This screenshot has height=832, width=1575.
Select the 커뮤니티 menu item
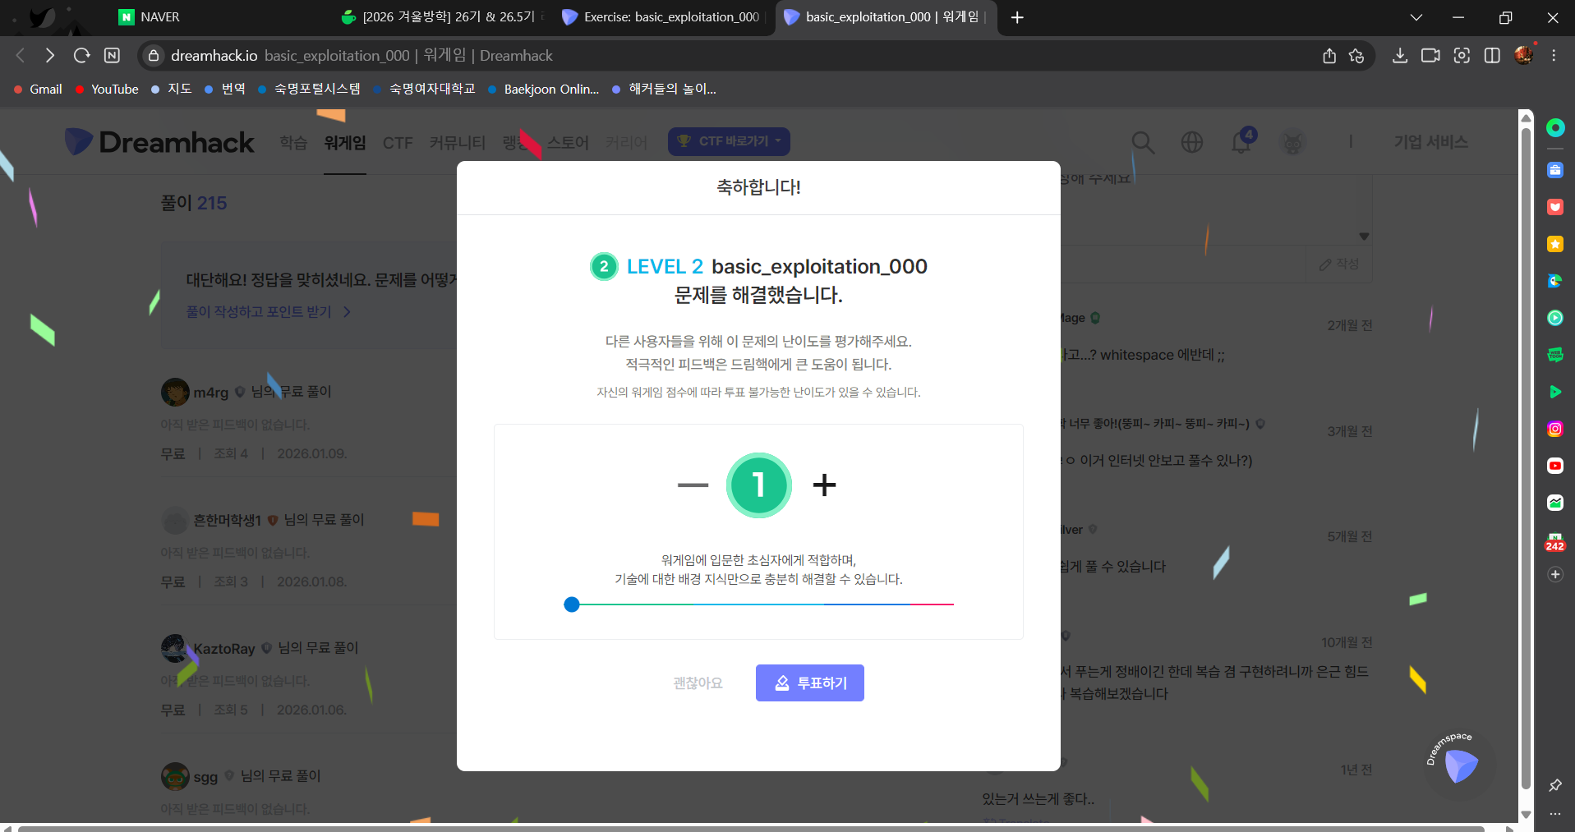[x=457, y=142]
